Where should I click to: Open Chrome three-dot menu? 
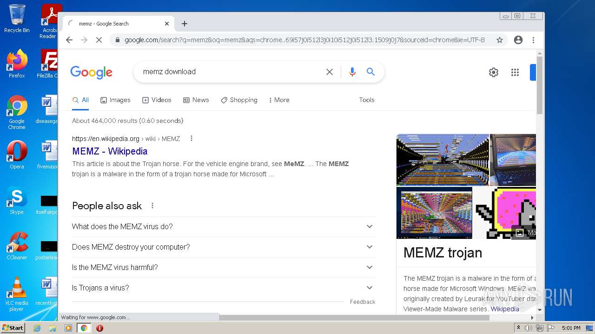[x=533, y=40]
